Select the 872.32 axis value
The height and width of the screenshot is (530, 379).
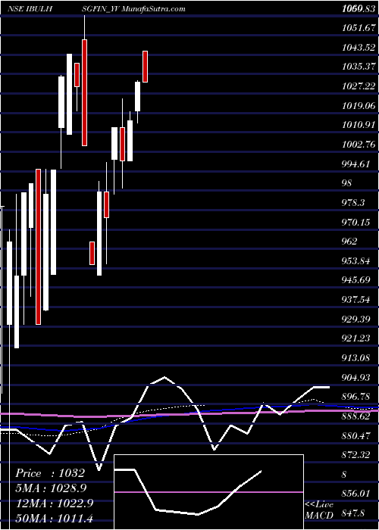click(356, 454)
